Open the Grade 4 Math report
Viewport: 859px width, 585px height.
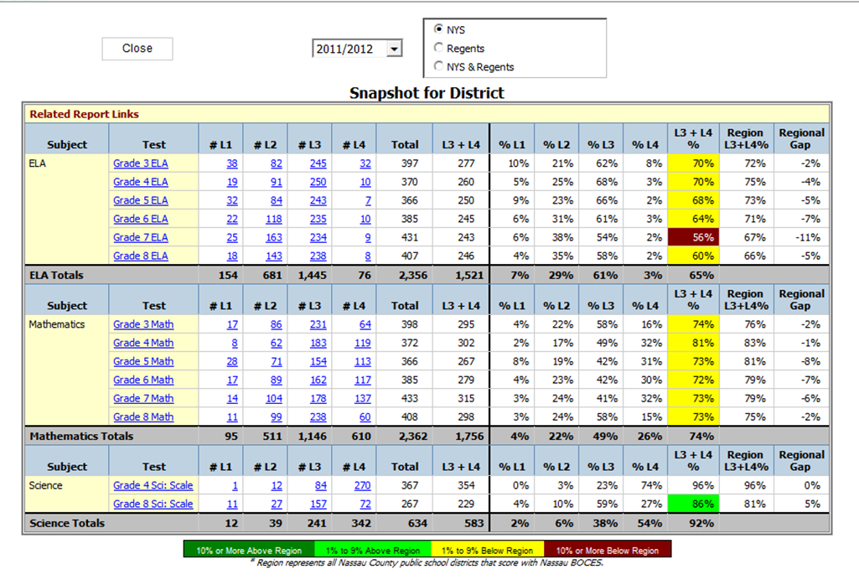[x=143, y=343]
